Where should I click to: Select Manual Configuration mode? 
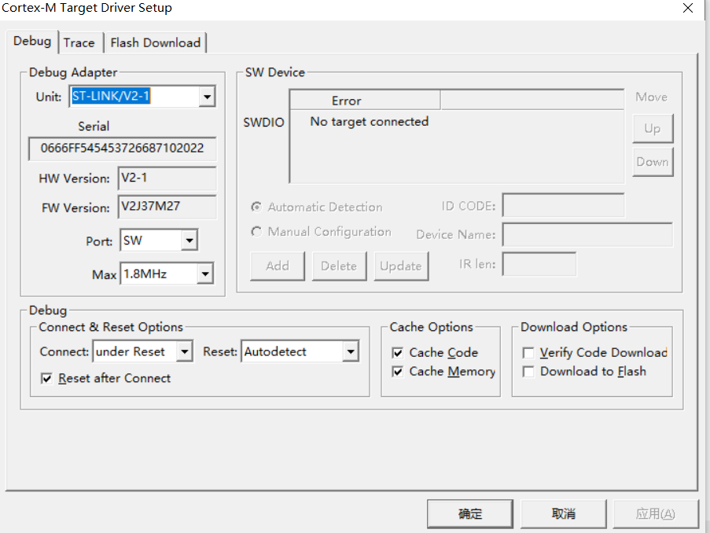(x=256, y=232)
